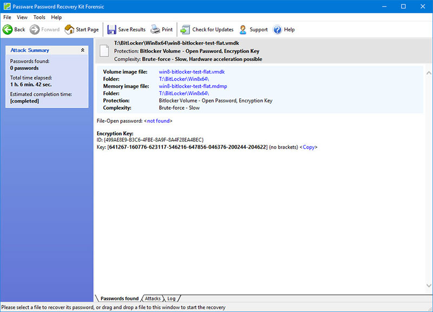Collapse the Attack Summary panel

[82, 50]
